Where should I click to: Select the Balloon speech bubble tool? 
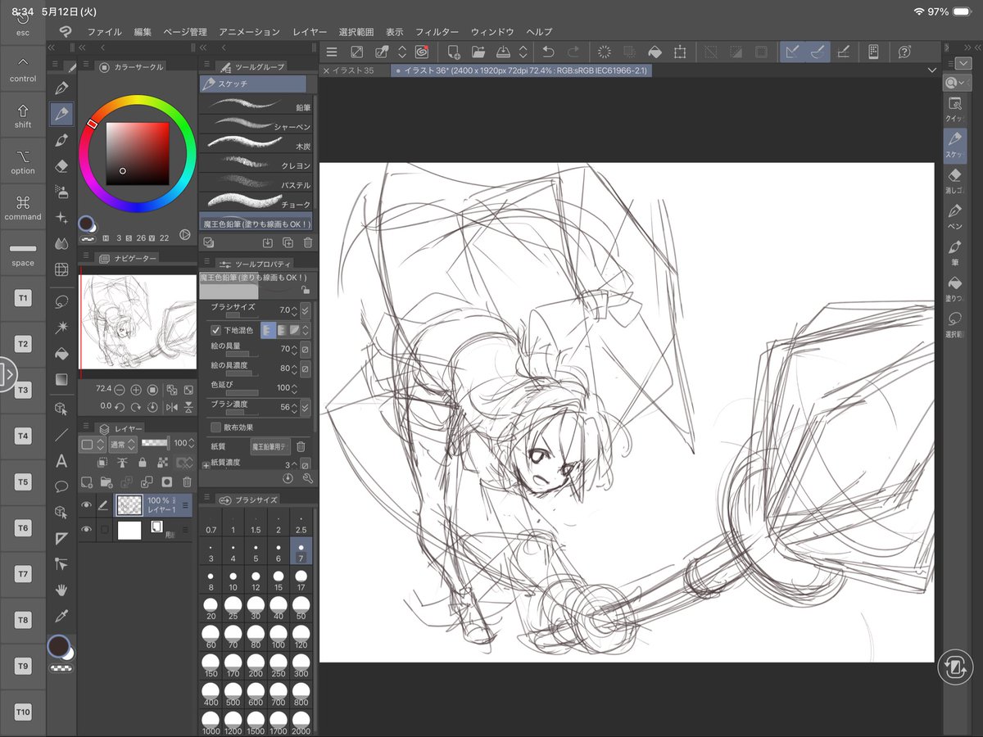(x=61, y=486)
